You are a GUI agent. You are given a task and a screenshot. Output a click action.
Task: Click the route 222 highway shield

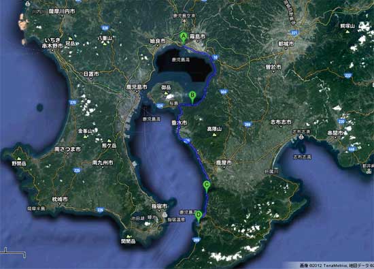(x=347, y=76)
